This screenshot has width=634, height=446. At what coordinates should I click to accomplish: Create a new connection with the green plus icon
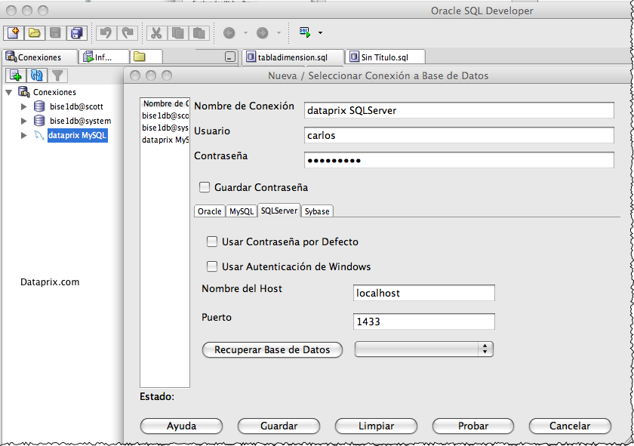click(x=15, y=75)
